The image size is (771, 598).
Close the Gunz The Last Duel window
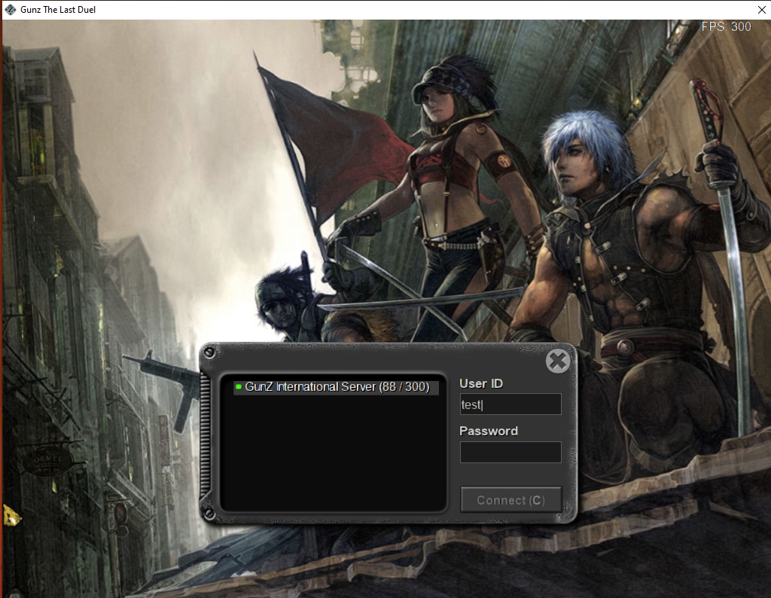click(760, 10)
